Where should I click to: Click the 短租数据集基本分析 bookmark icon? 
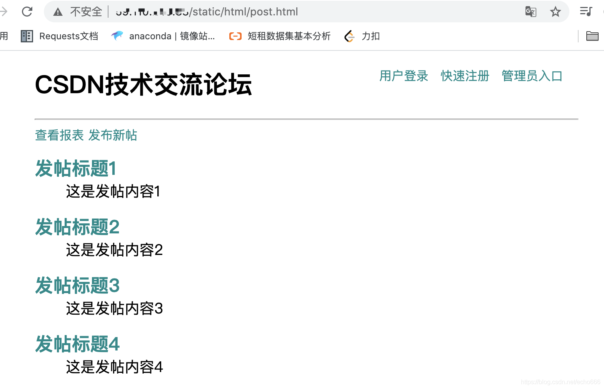click(235, 36)
